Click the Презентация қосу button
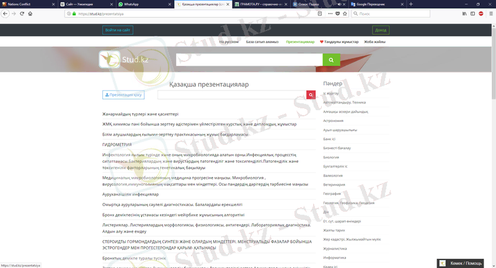This screenshot has height=268, width=496. (123, 95)
